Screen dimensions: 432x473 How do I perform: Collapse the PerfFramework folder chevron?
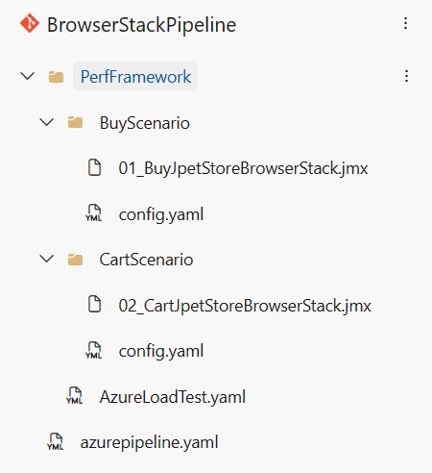click(28, 76)
